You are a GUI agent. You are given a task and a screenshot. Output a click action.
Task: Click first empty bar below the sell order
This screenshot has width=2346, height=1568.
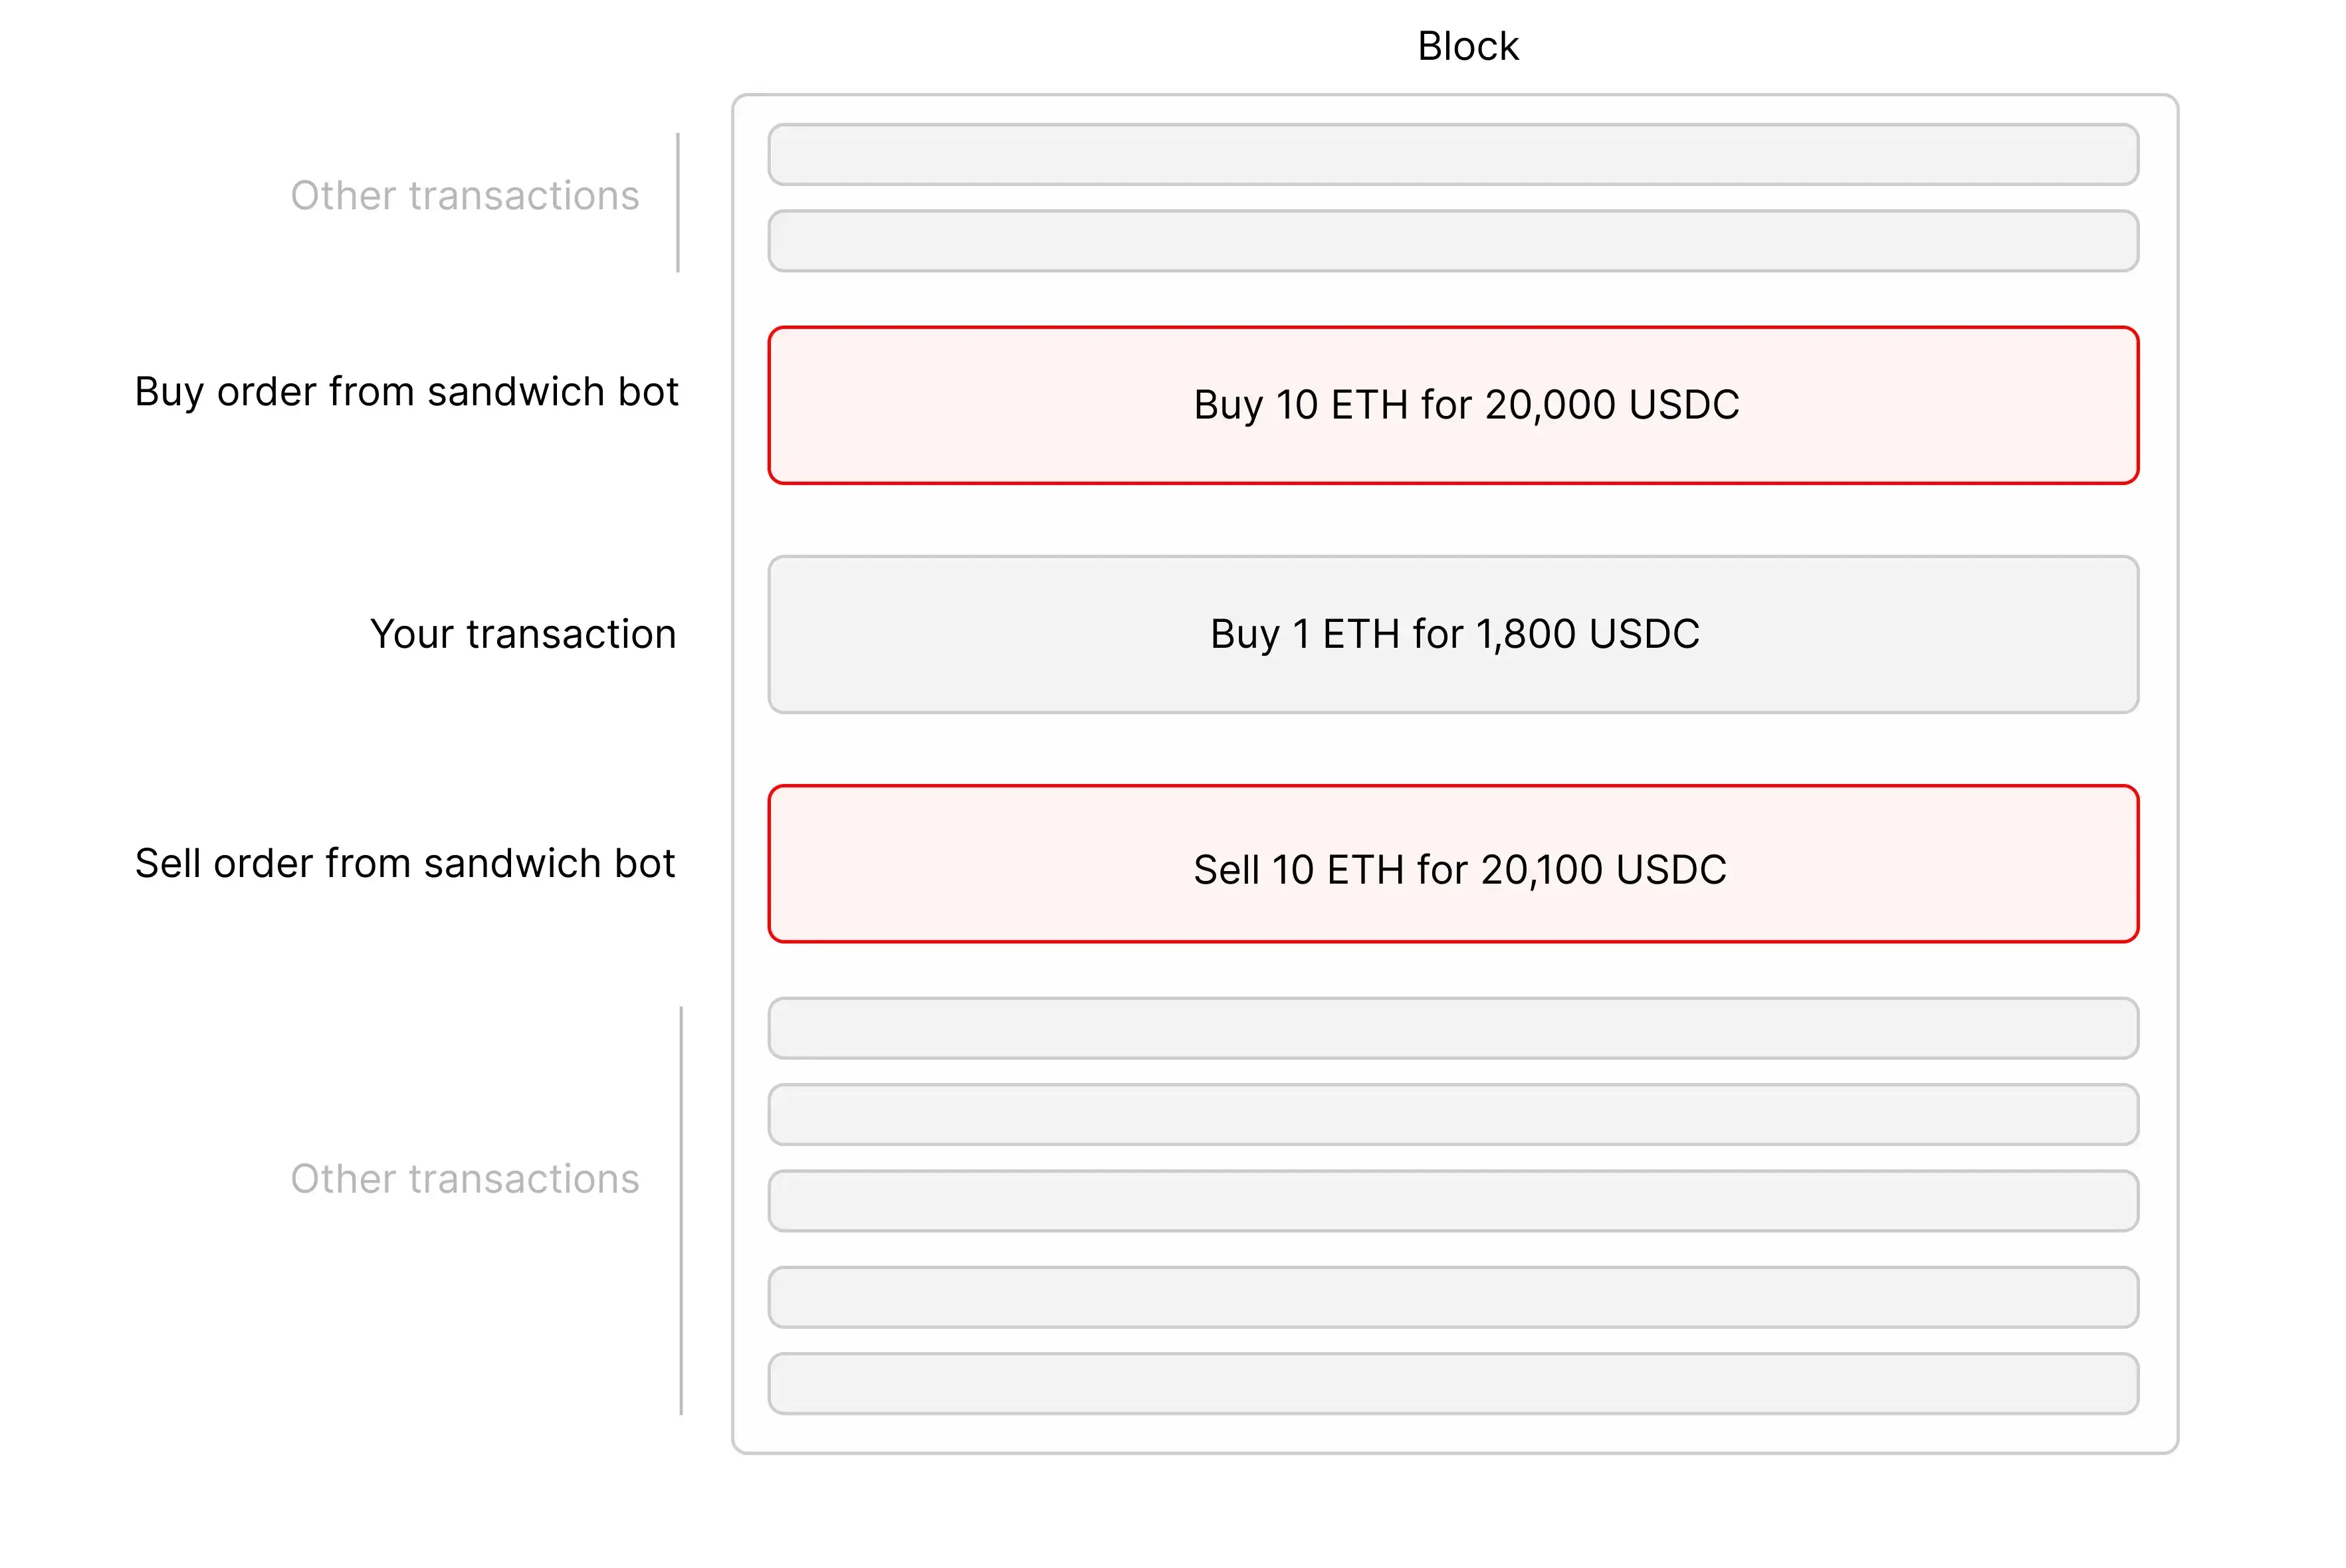1452,1028
